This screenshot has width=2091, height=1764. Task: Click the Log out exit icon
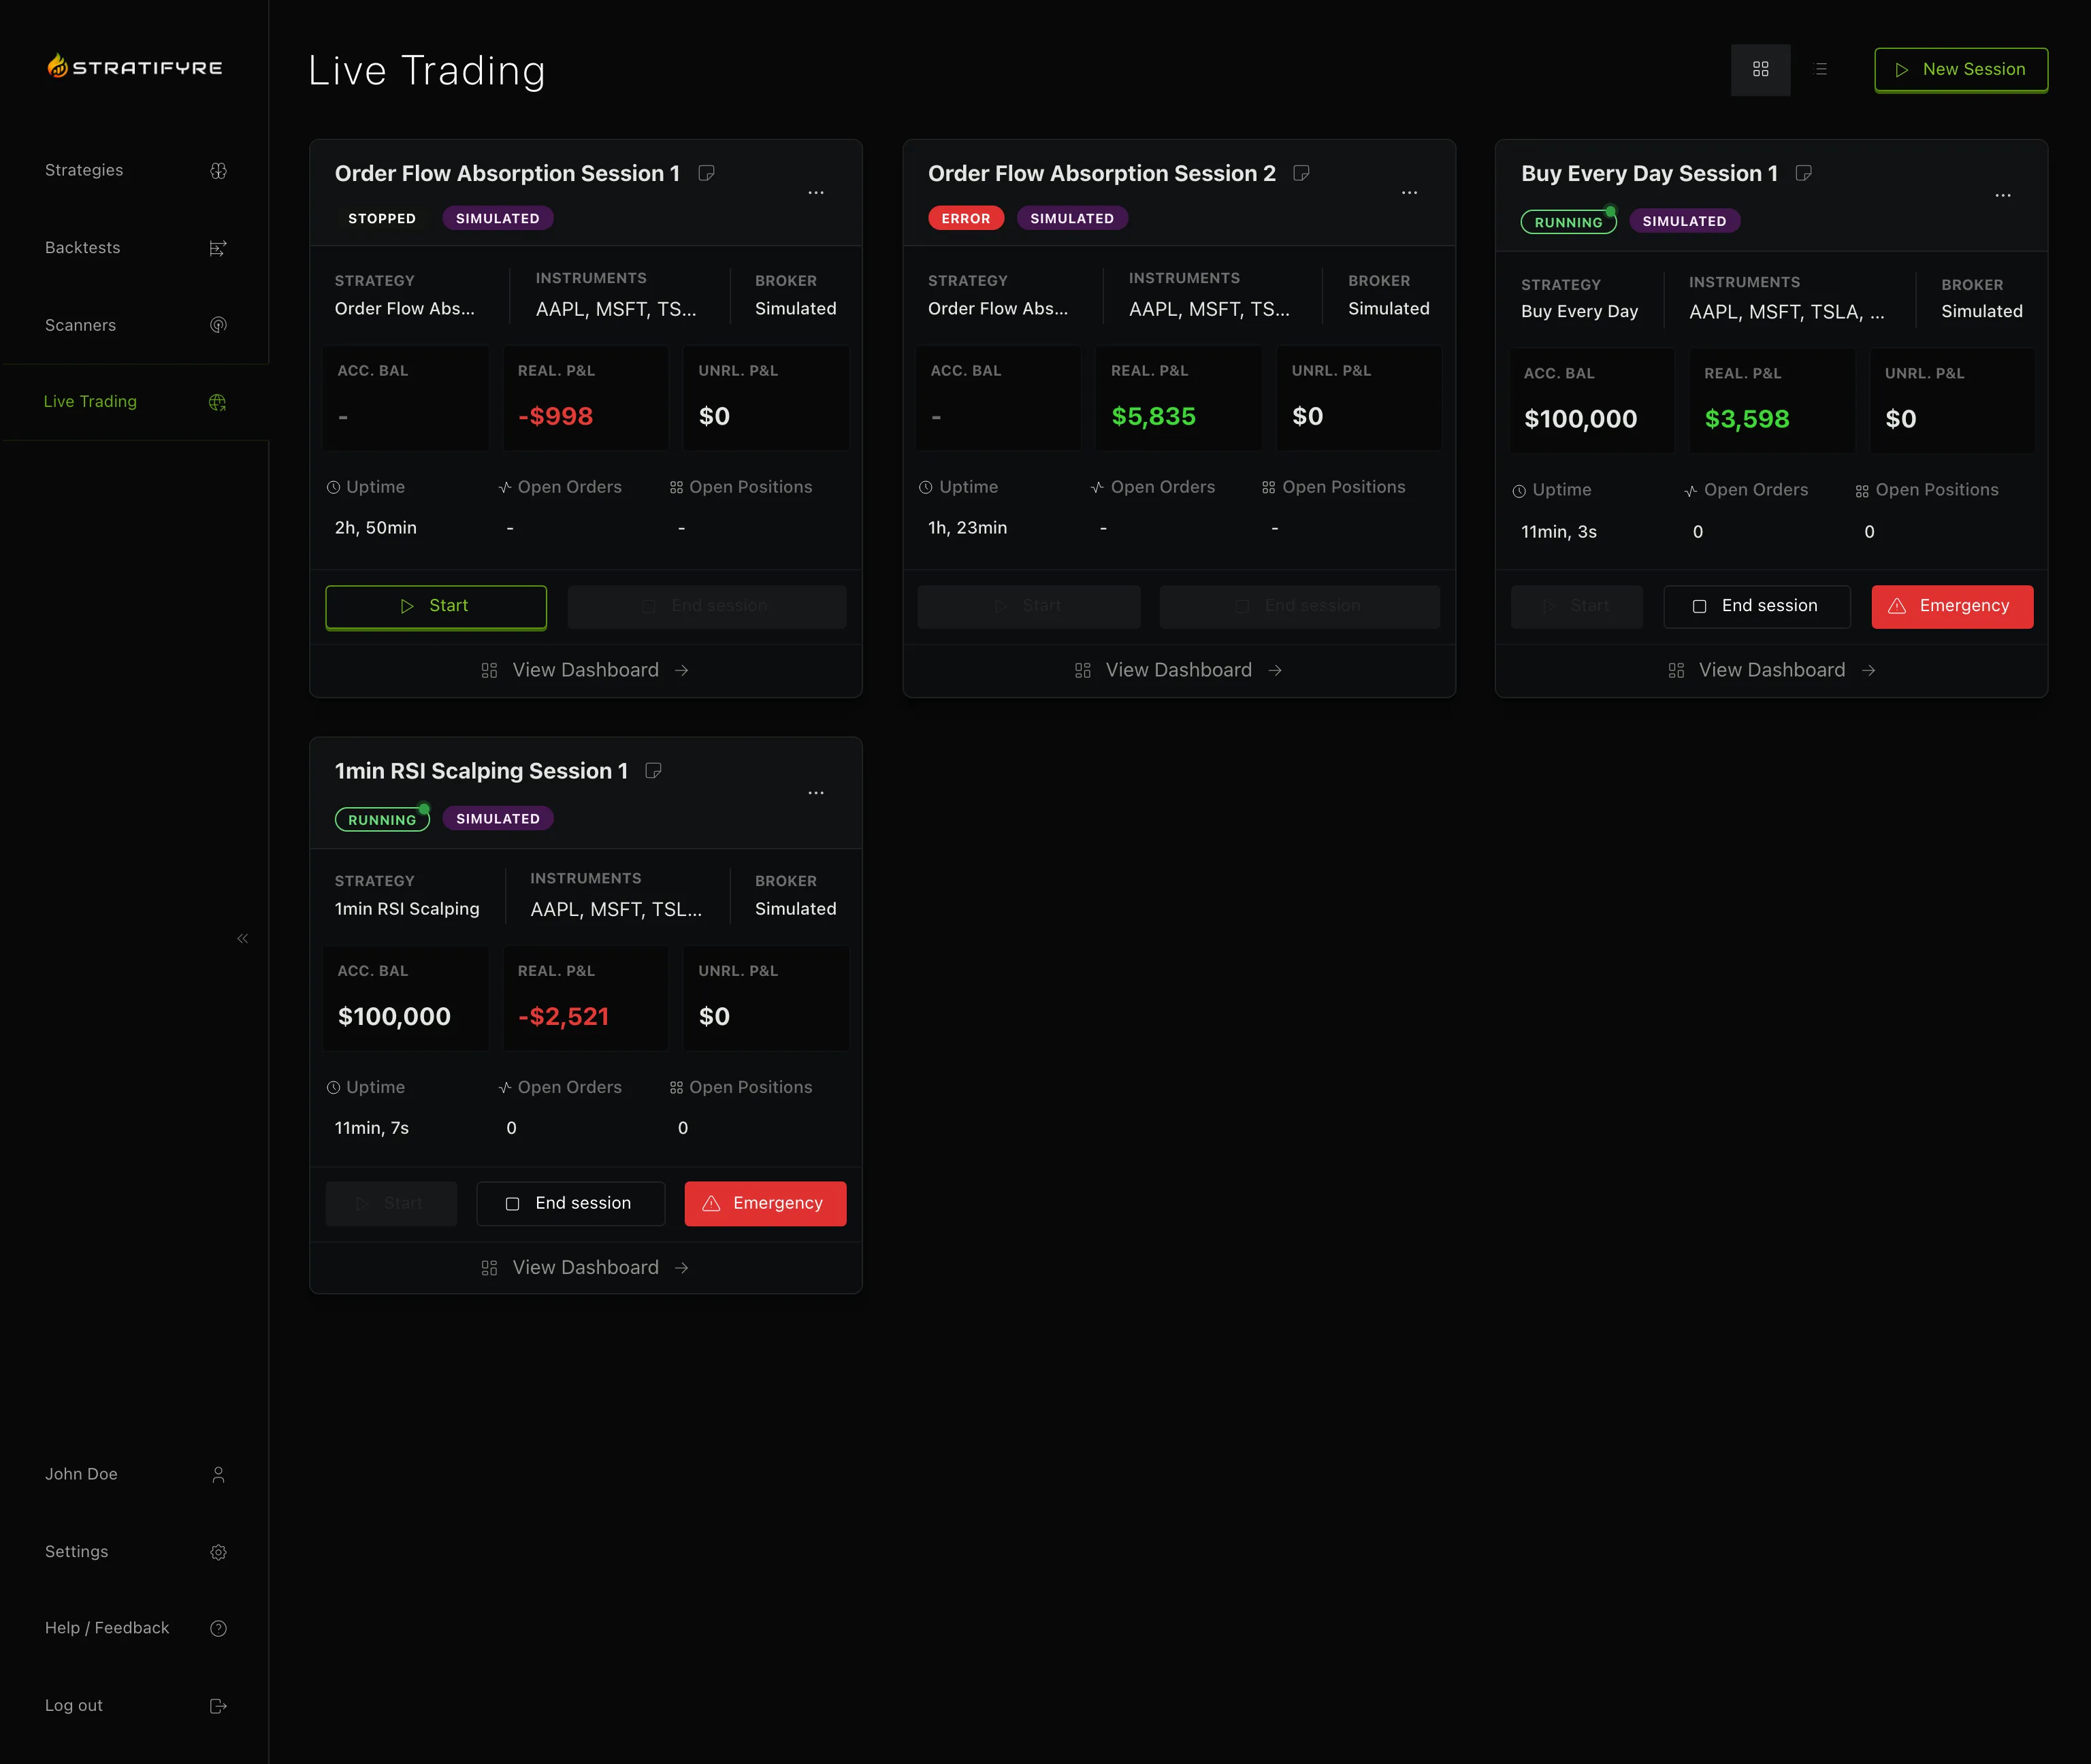[218, 1706]
